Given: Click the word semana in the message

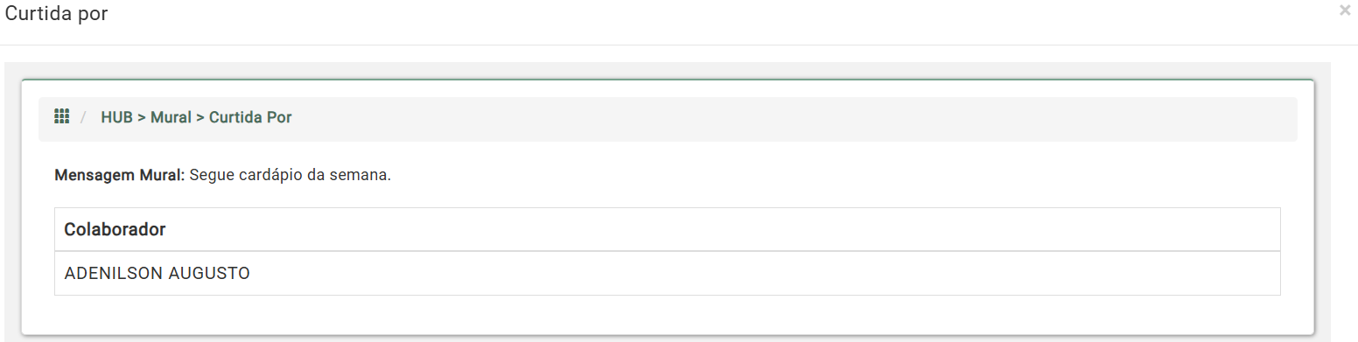Looking at the screenshot, I should click(x=363, y=175).
